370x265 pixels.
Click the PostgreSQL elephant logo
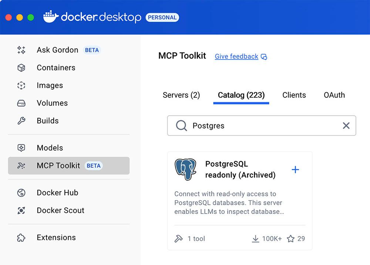[x=185, y=170]
